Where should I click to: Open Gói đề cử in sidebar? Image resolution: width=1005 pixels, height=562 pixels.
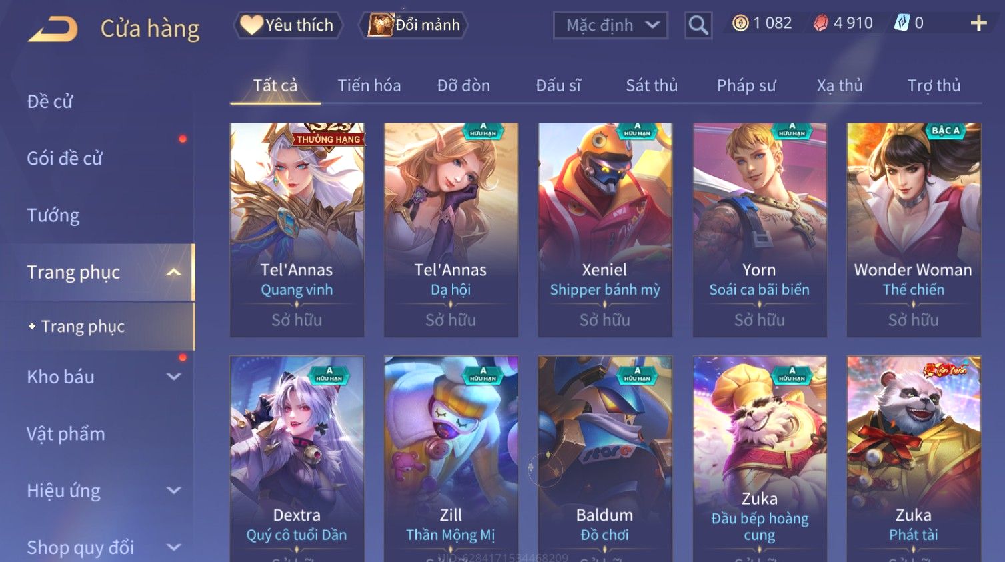coord(65,159)
